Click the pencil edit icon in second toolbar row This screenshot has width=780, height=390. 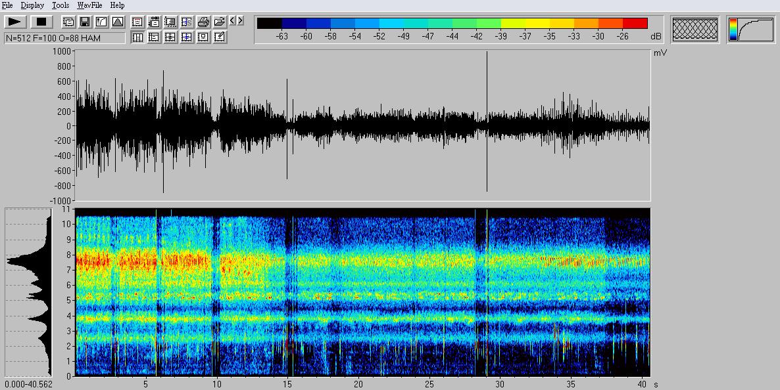point(220,37)
